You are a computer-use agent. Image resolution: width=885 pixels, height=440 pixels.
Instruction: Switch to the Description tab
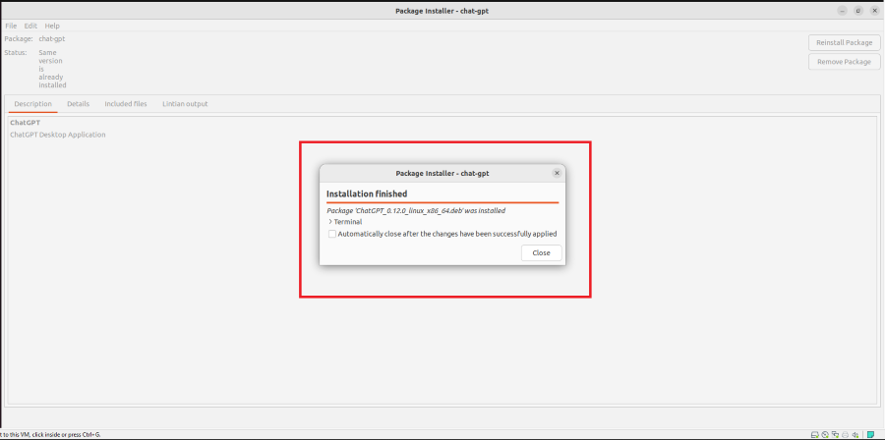[x=32, y=104]
